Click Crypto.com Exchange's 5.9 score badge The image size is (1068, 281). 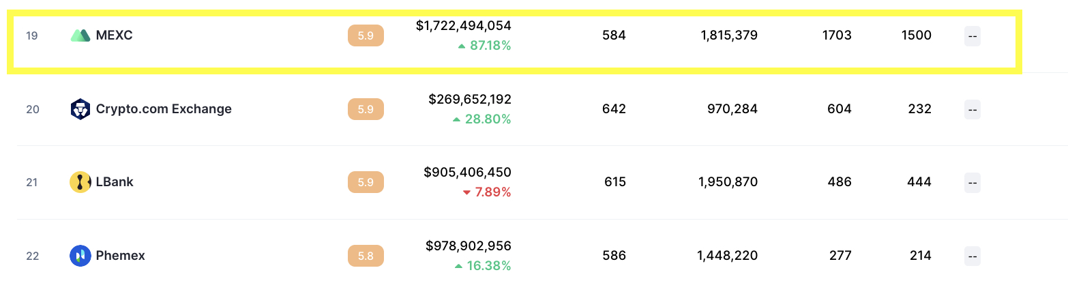pos(366,109)
